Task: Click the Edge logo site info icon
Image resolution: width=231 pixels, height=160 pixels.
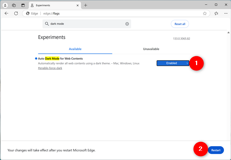Action: 28,14
